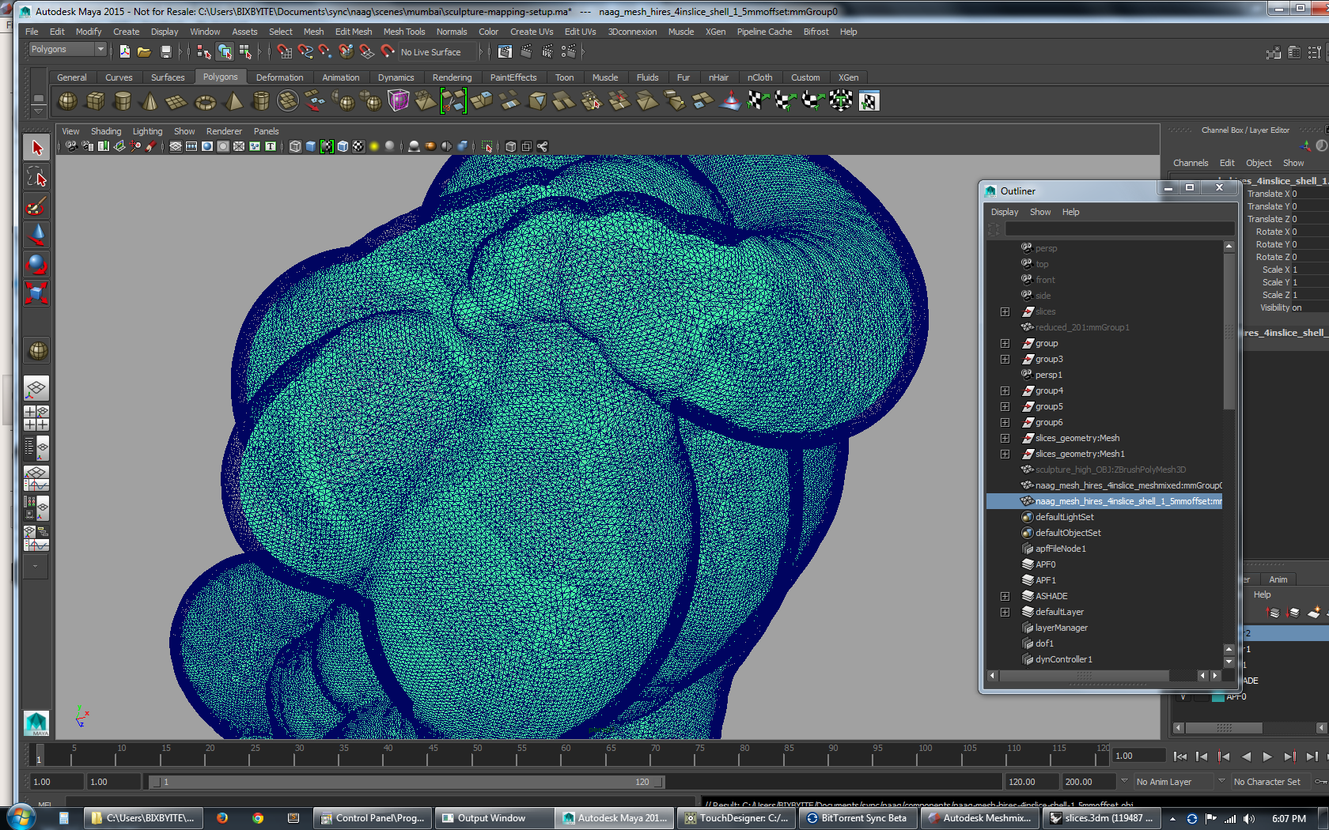The width and height of the screenshot is (1329, 830).
Task: Switch to Autodesk Meshmixer in taskbar
Action: click(979, 818)
